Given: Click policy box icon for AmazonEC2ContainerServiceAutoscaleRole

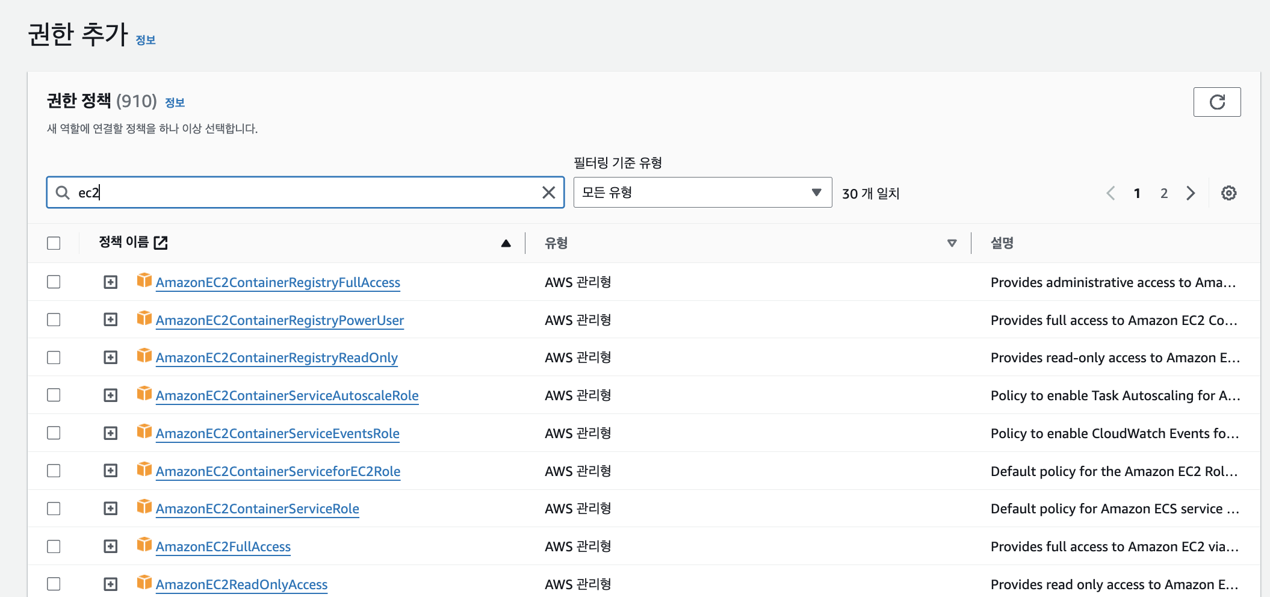Looking at the screenshot, I should (x=144, y=394).
